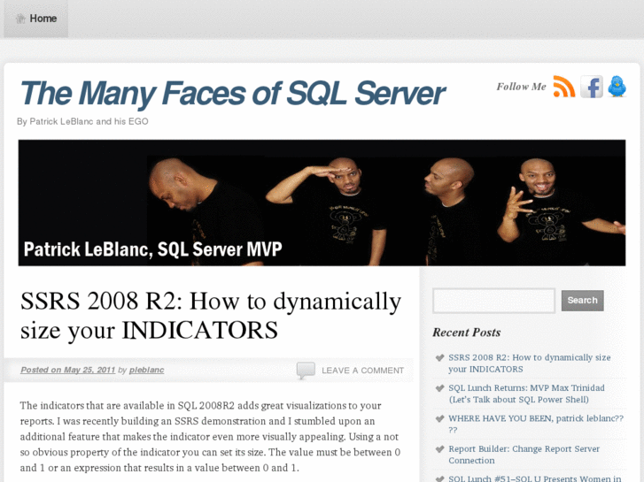The height and width of the screenshot is (482, 644).
Task: Open the Facebook follow icon
Action: coord(592,87)
